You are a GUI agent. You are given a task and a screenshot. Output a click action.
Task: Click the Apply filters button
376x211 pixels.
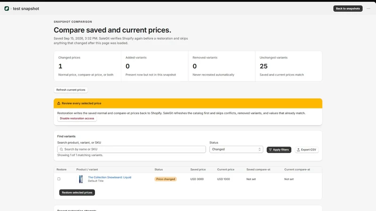(279, 150)
